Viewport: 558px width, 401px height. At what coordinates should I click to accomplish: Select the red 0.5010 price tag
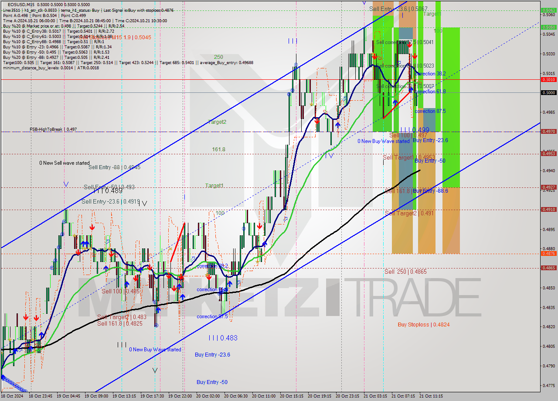click(x=548, y=80)
